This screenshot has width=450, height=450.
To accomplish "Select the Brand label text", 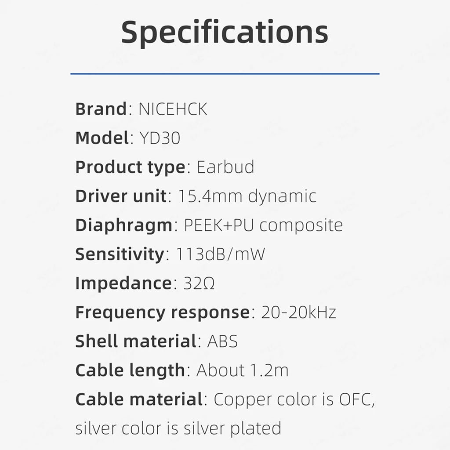I will click(x=101, y=109).
